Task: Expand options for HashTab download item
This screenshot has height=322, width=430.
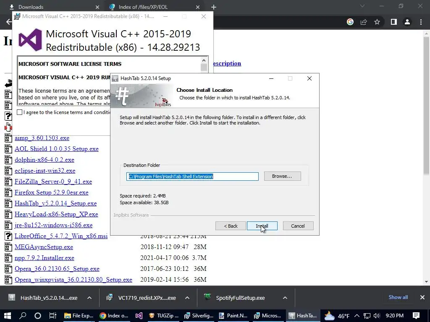Action: 89,298
